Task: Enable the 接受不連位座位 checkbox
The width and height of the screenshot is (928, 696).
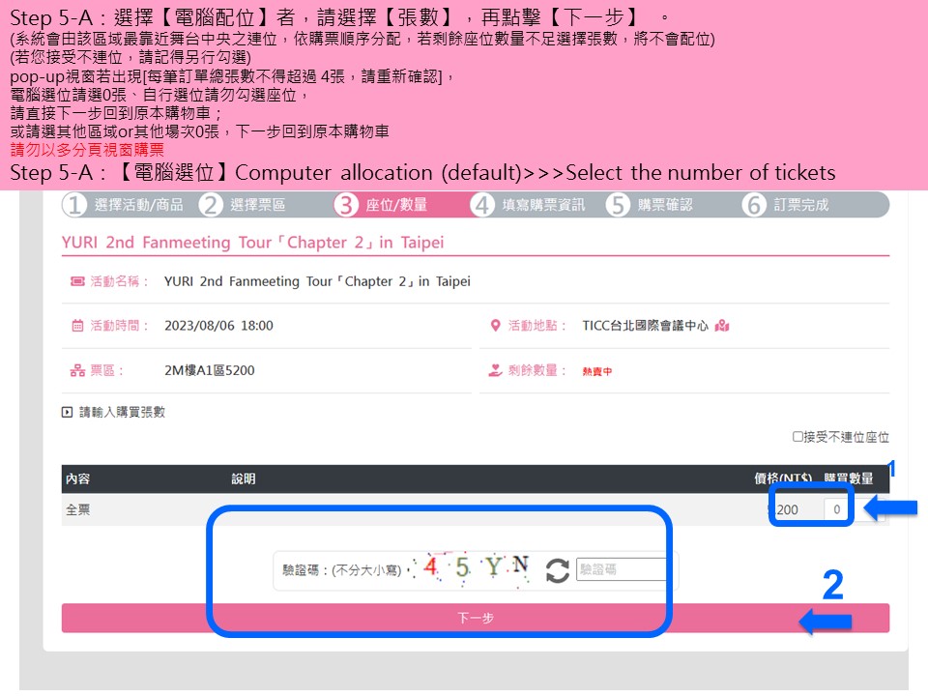Action: (x=798, y=437)
